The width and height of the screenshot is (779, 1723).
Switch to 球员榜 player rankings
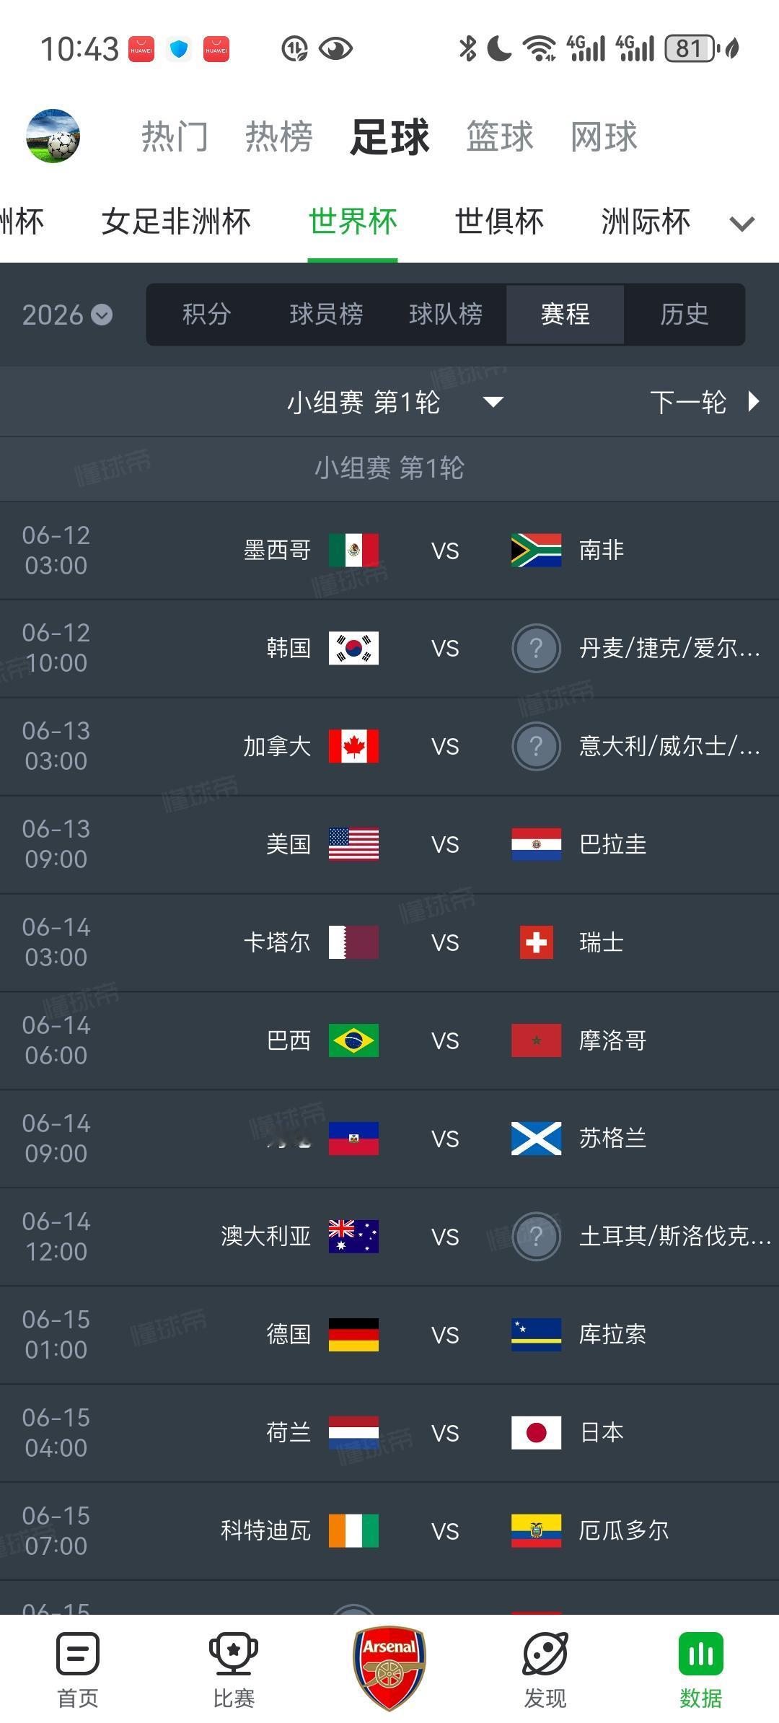[326, 315]
